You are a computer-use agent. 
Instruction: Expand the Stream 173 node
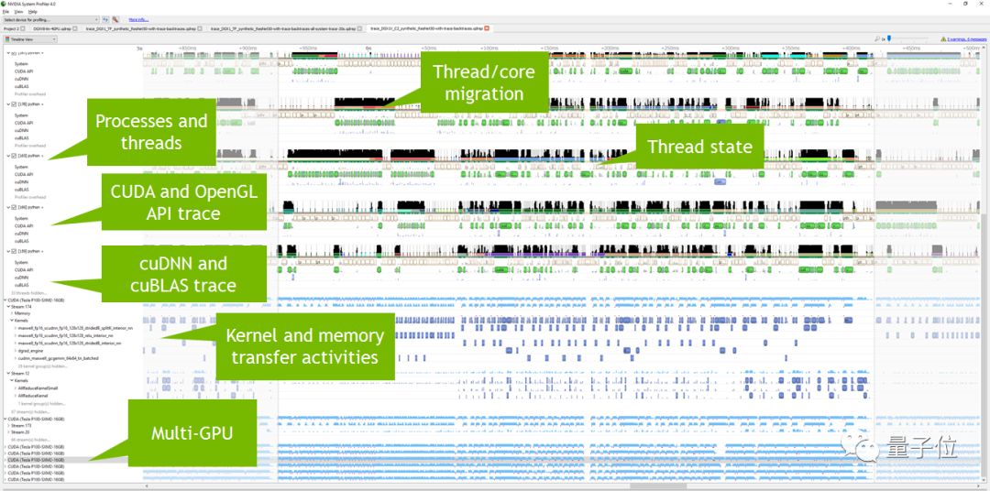coord(8,425)
